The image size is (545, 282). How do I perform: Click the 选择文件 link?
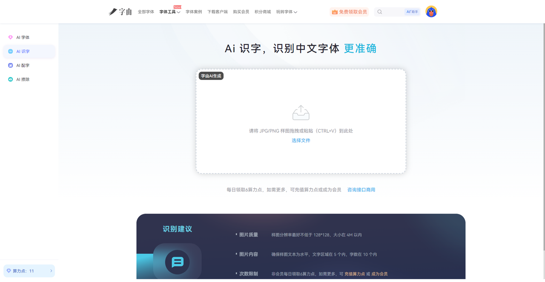(301, 140)
